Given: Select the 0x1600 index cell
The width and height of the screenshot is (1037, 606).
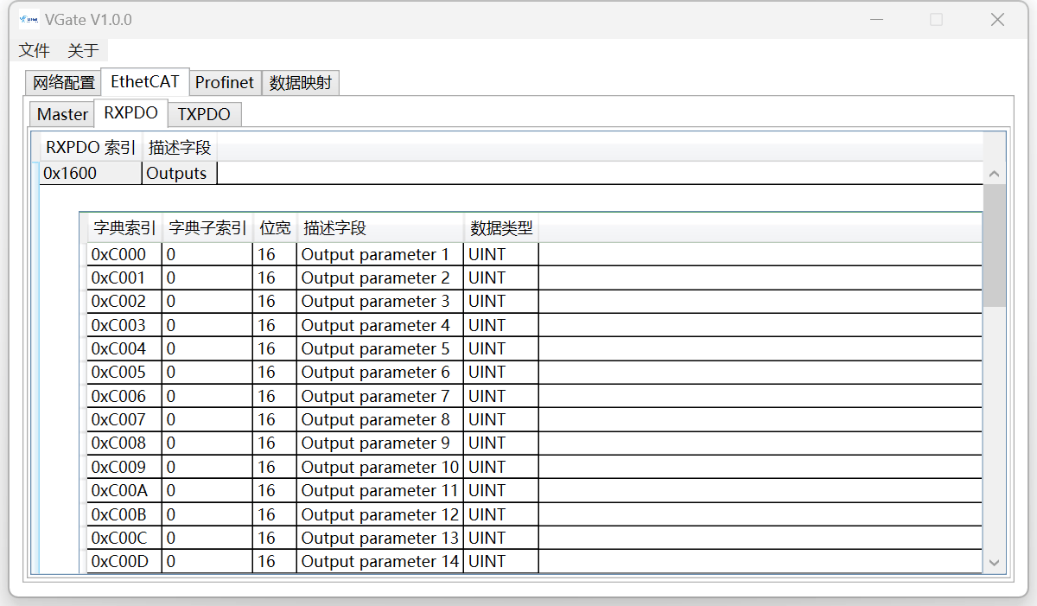Looking at the screenshot, I should [x=91, y=173].
